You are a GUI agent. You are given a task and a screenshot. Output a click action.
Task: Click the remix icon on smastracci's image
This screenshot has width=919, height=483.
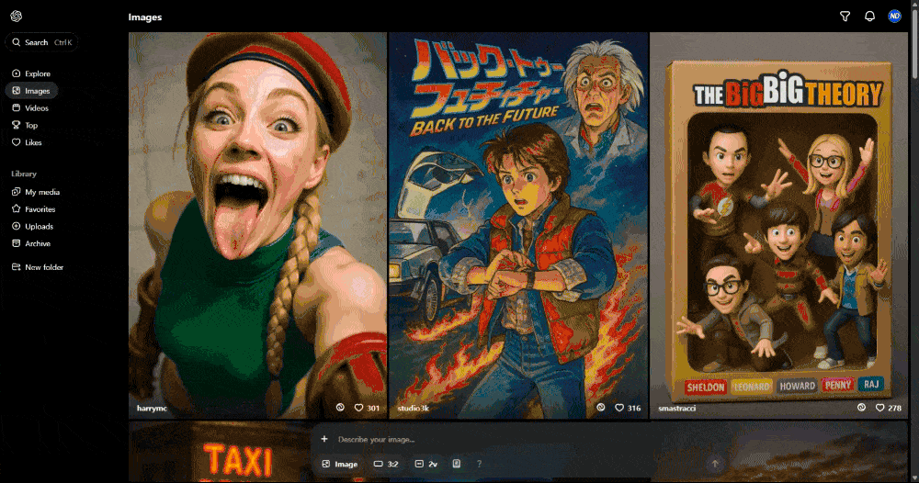pyautogui.click(x=862, y=408)
